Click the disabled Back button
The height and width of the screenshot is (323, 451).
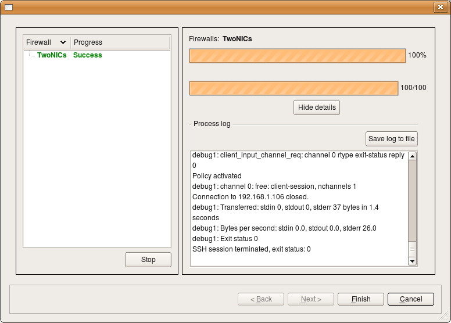261,299
